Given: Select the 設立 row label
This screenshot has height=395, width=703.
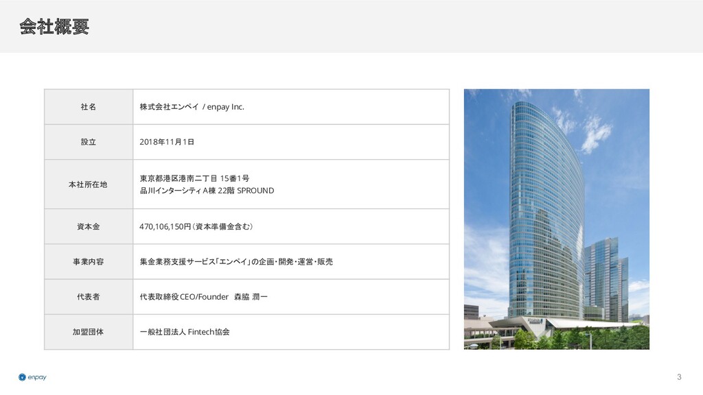Looking at the screenshot, I should [89, 142].
